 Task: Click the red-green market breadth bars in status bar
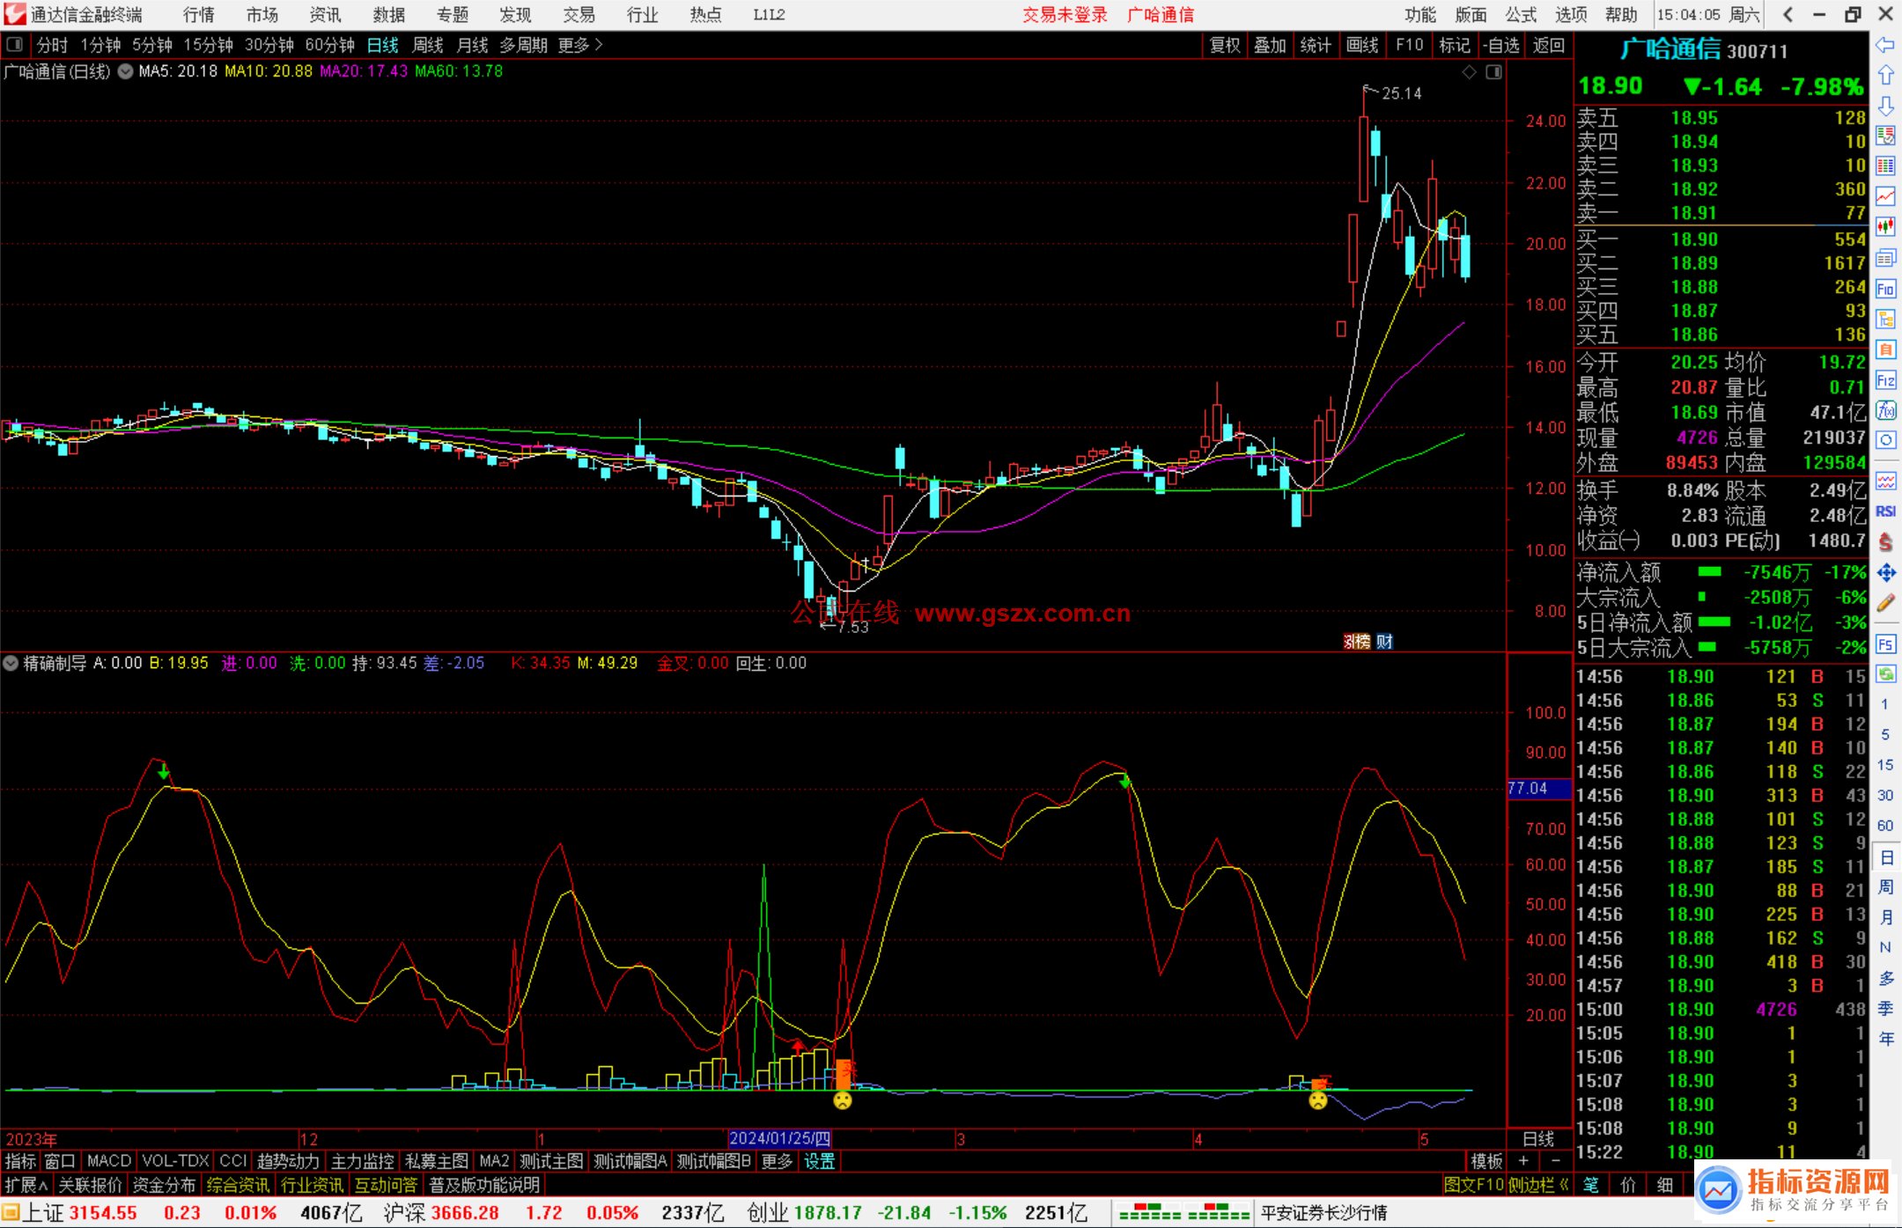1183,1212
